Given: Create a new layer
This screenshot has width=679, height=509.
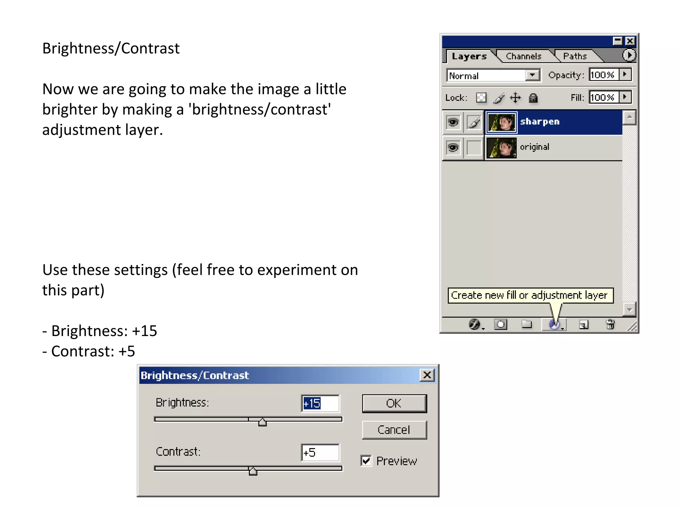Looking at the screenshot, I should (584, 324).
